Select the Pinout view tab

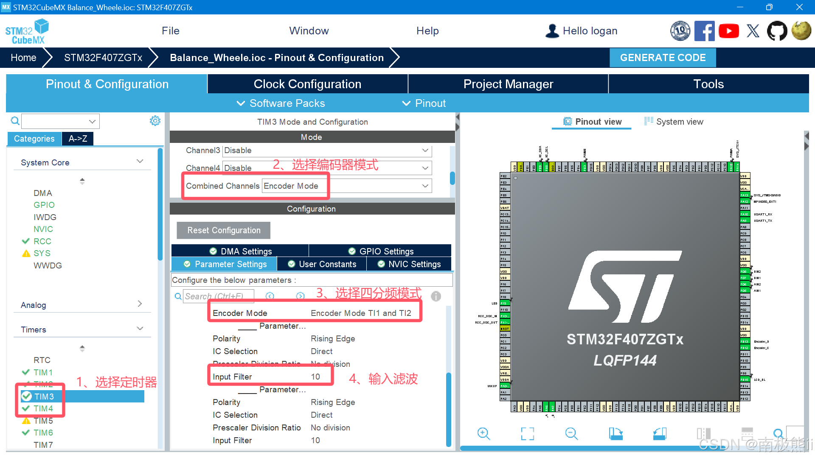tap(592, 122)
